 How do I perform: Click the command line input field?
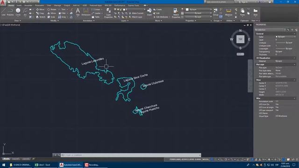pos(131,155)
